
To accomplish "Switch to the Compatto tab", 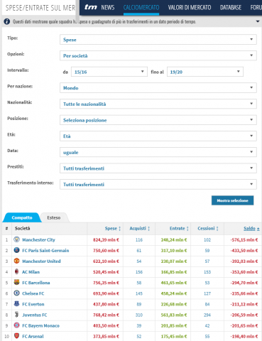I will tap(22, 217).
